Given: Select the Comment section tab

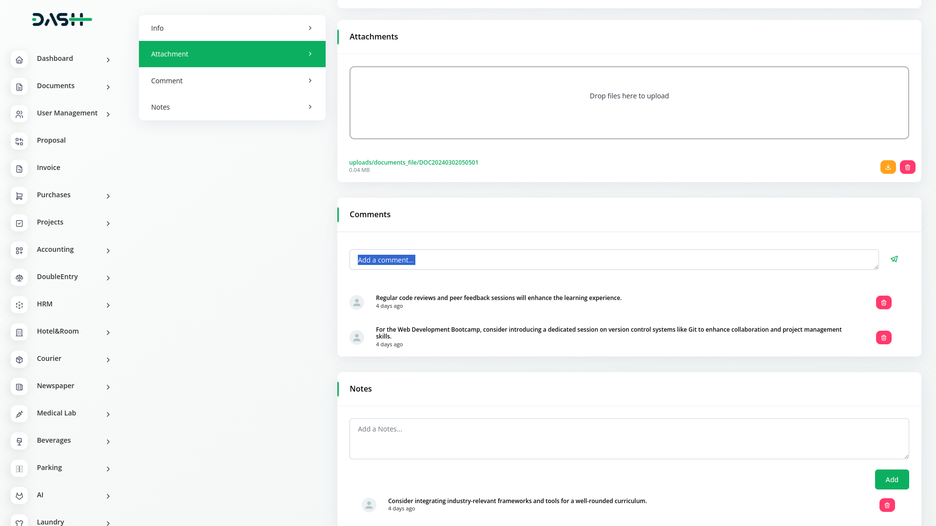Looking at the screenshot, I should 232,81.
